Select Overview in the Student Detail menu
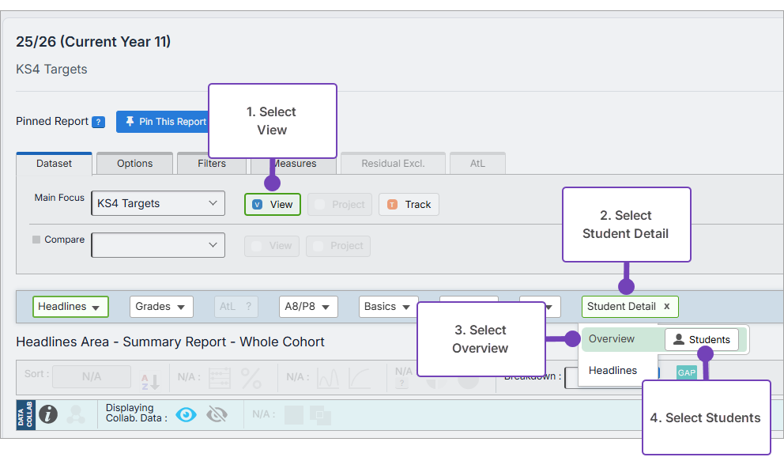784x457 pixels. click(612, 339)
